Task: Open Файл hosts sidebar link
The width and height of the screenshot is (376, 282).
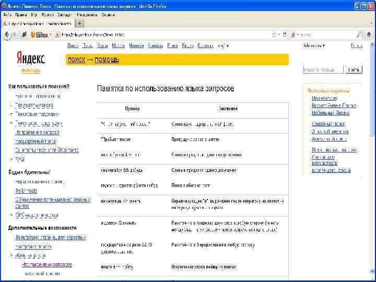Action: tap(26, 191)
